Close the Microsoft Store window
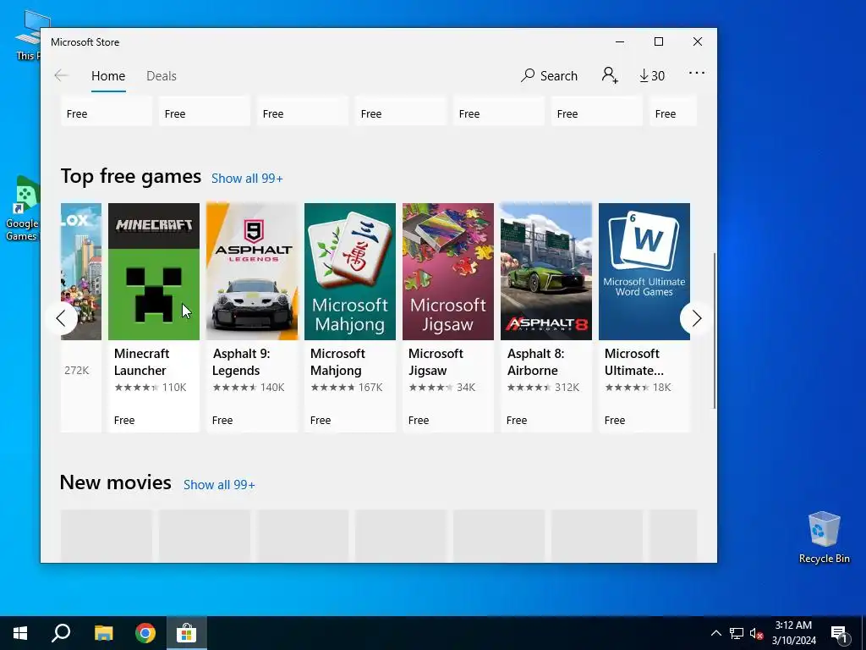Image resolution: width=866 pixels, height=650 pixels. pyautogui.click(x=698, y=42)
